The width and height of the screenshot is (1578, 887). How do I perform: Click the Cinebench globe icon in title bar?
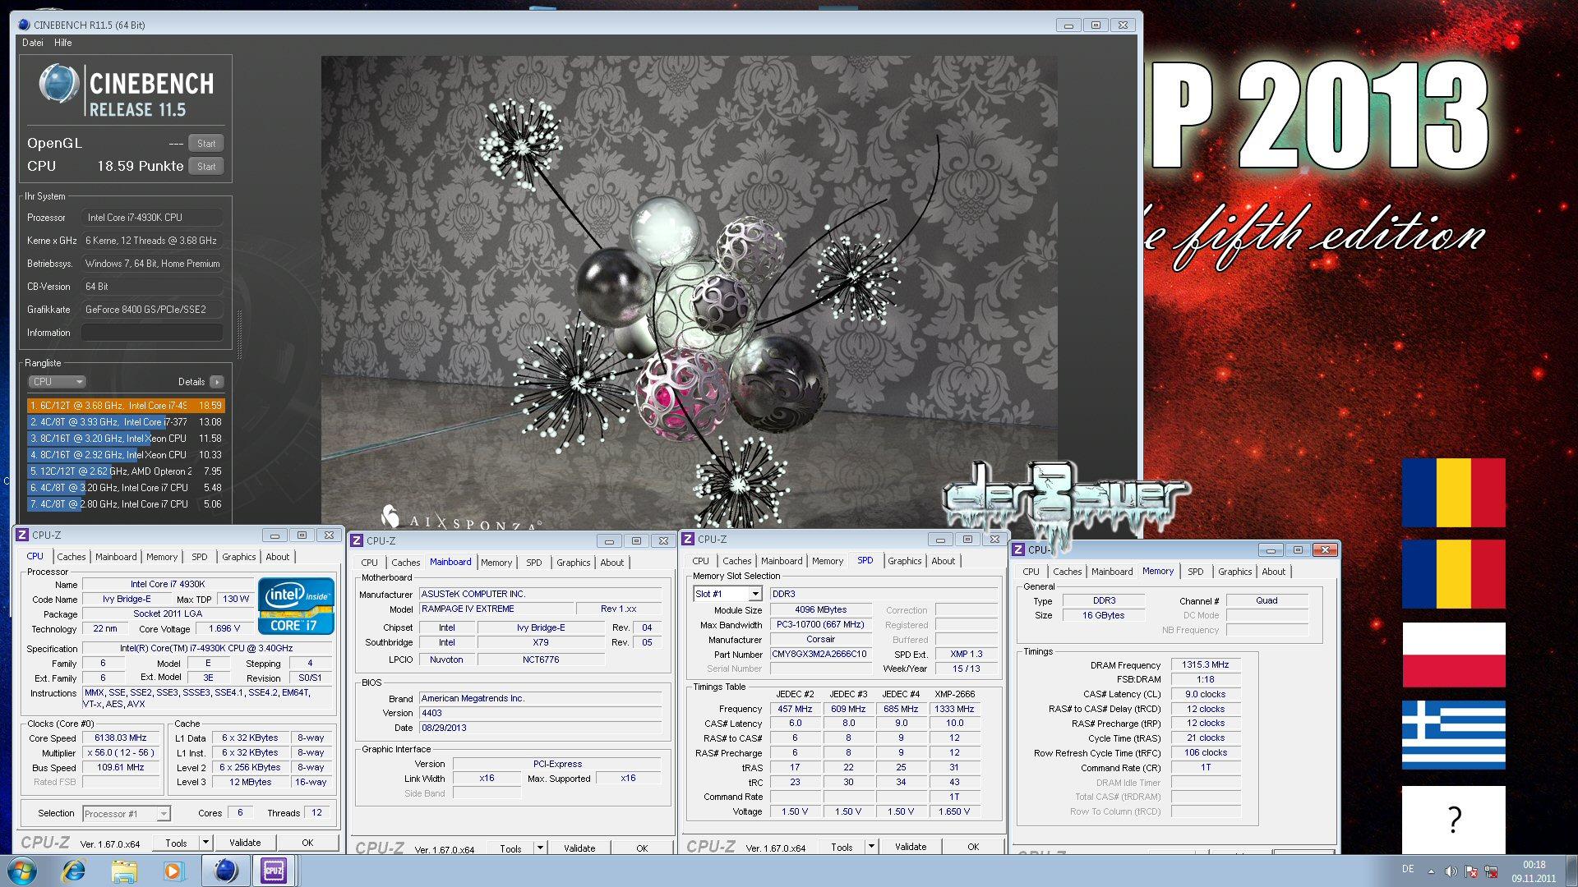(24, 25)
